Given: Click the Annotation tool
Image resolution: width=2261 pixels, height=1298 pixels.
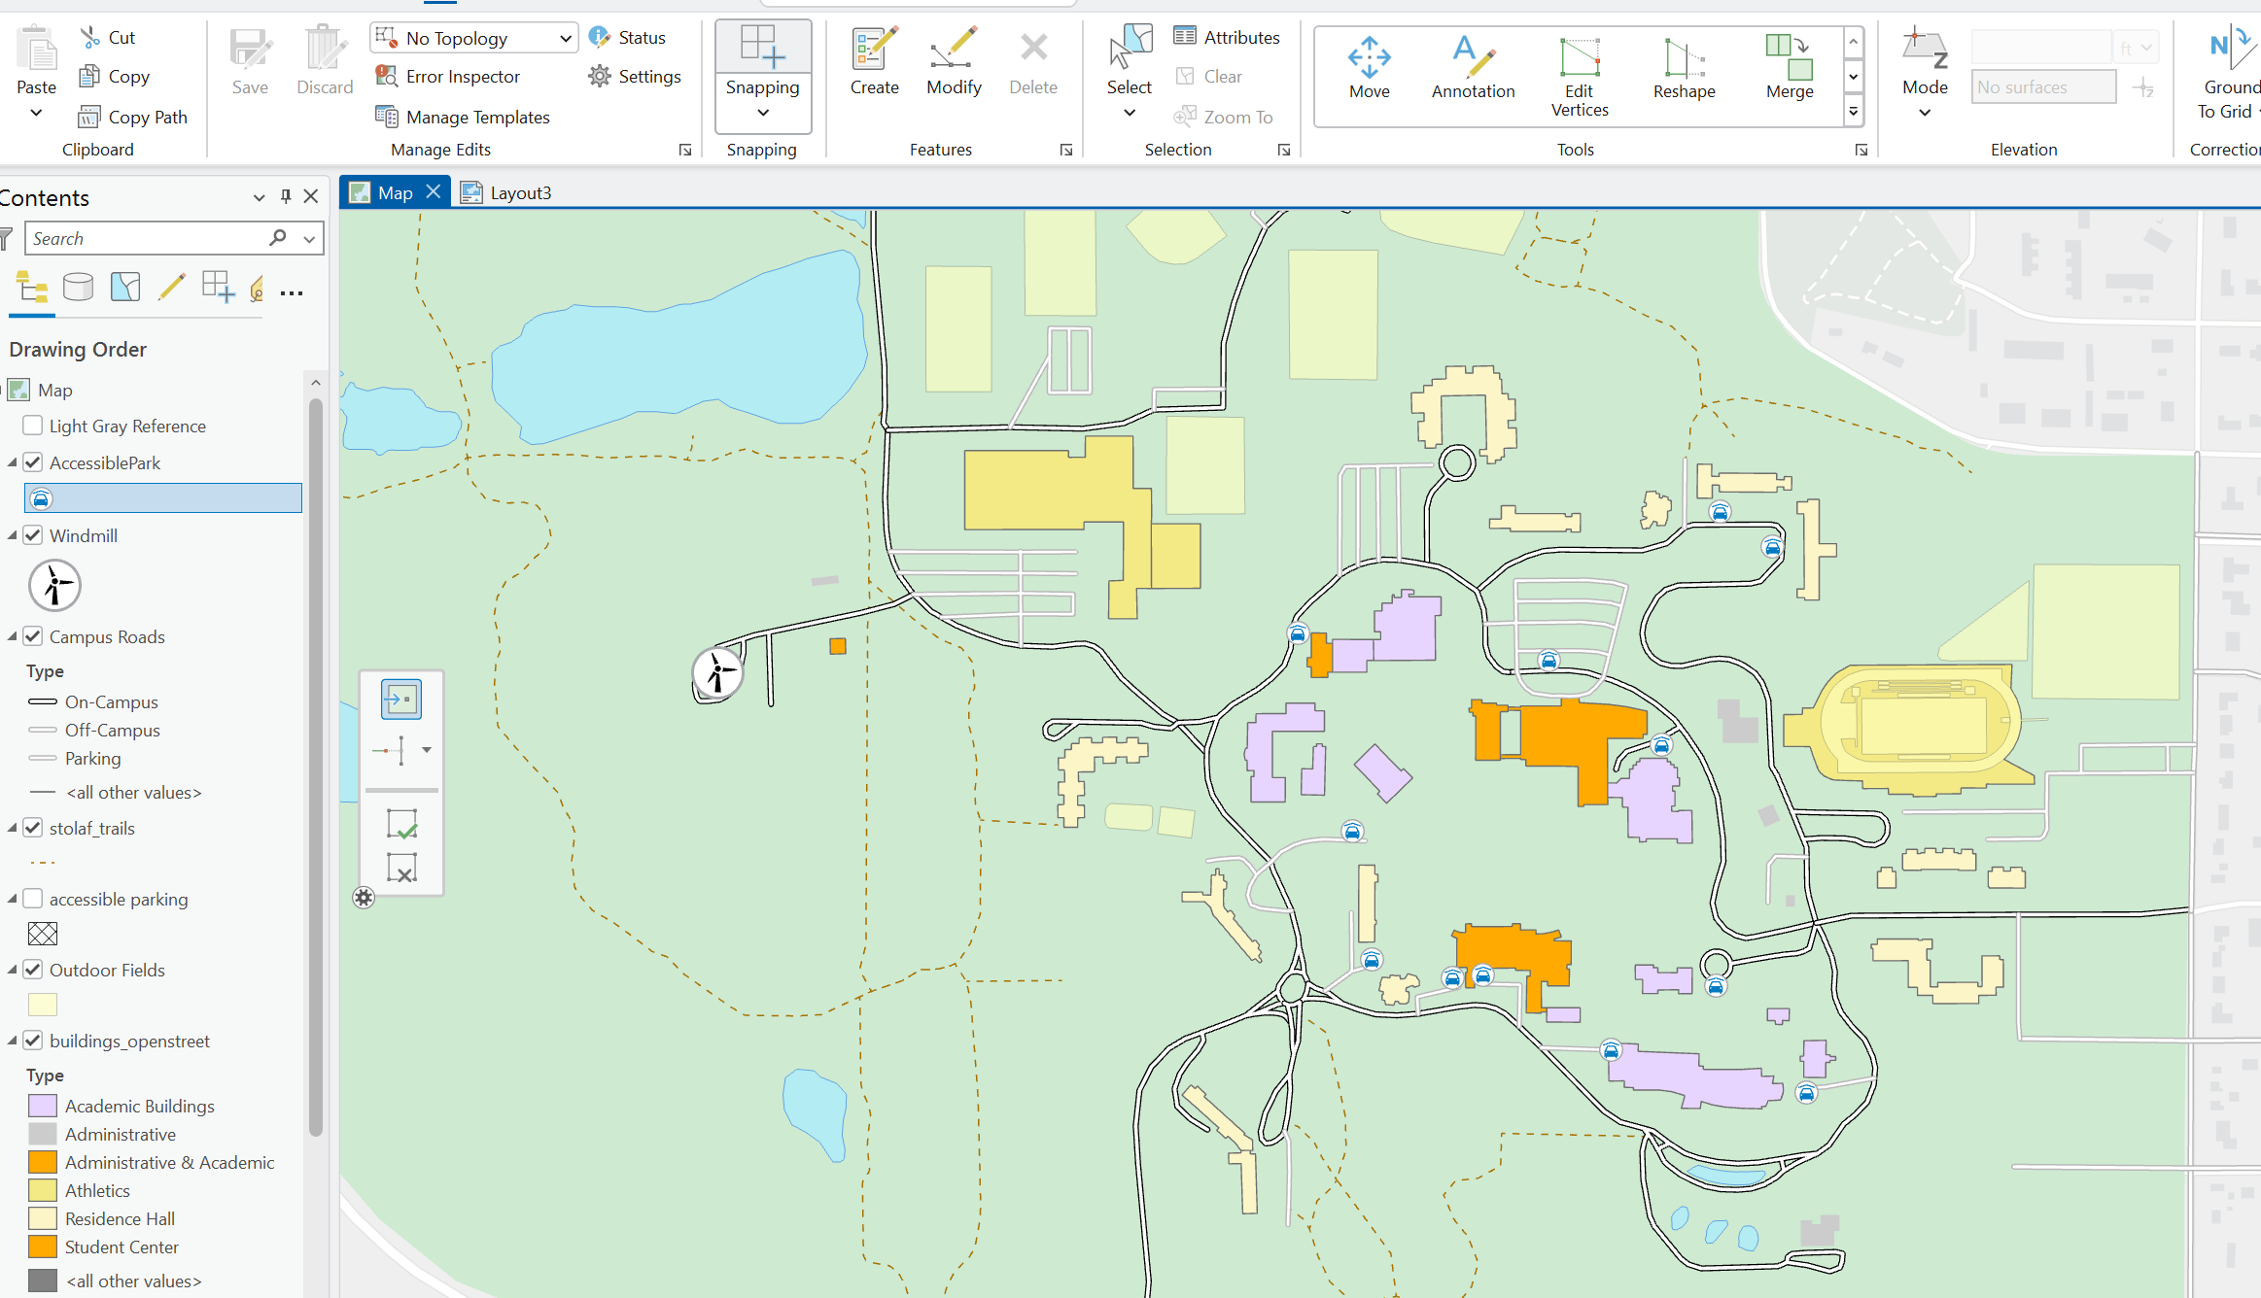Looking at the screenshot, I should click(1473, 68).
